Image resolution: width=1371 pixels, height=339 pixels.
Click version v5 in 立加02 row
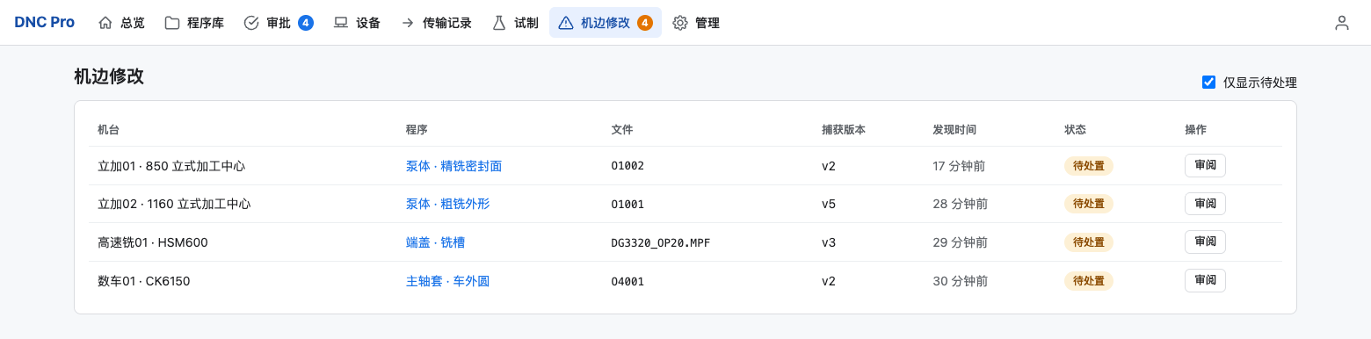coord(829,204)
